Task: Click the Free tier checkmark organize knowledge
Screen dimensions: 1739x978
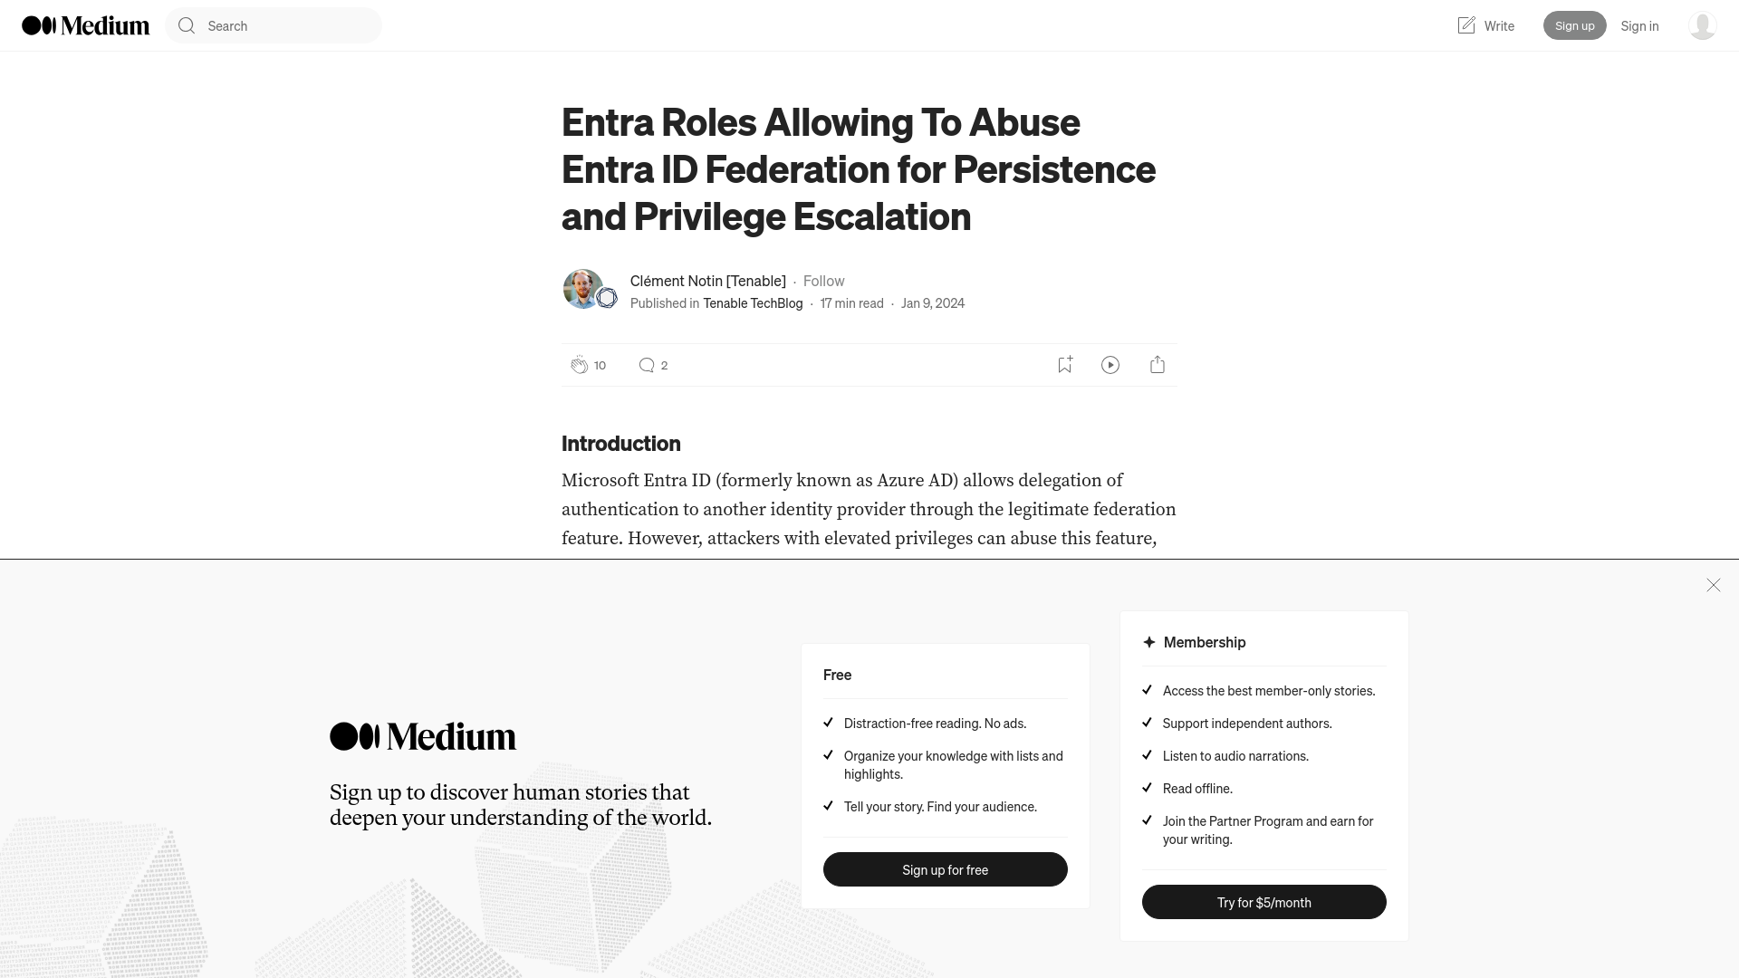Action: (x=829, y=756)
